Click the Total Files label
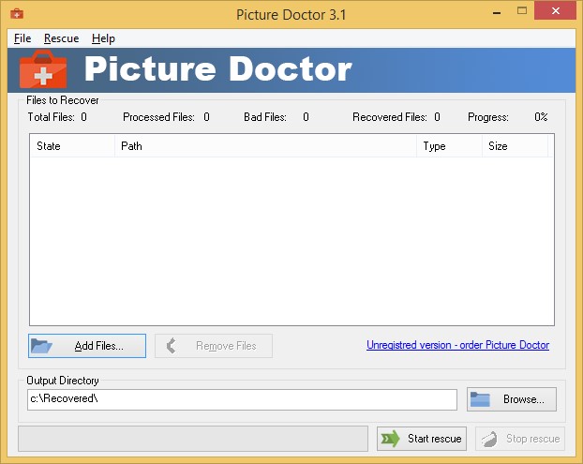The height and width of the screenshot is (464, 583). tap(52, 117)
